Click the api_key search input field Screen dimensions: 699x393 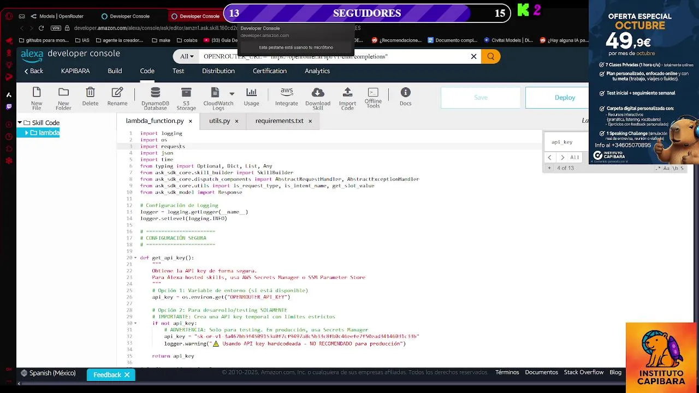pyautogui.click(x=567, y=142)
